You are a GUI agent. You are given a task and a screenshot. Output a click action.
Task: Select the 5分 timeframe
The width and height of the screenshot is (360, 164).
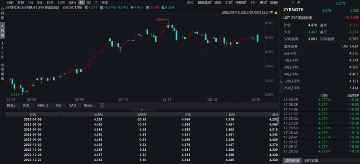tap(40, 3)
